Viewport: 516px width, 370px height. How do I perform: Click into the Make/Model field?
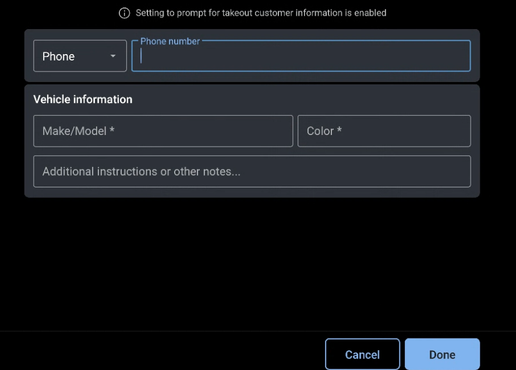tap(163, 131)
